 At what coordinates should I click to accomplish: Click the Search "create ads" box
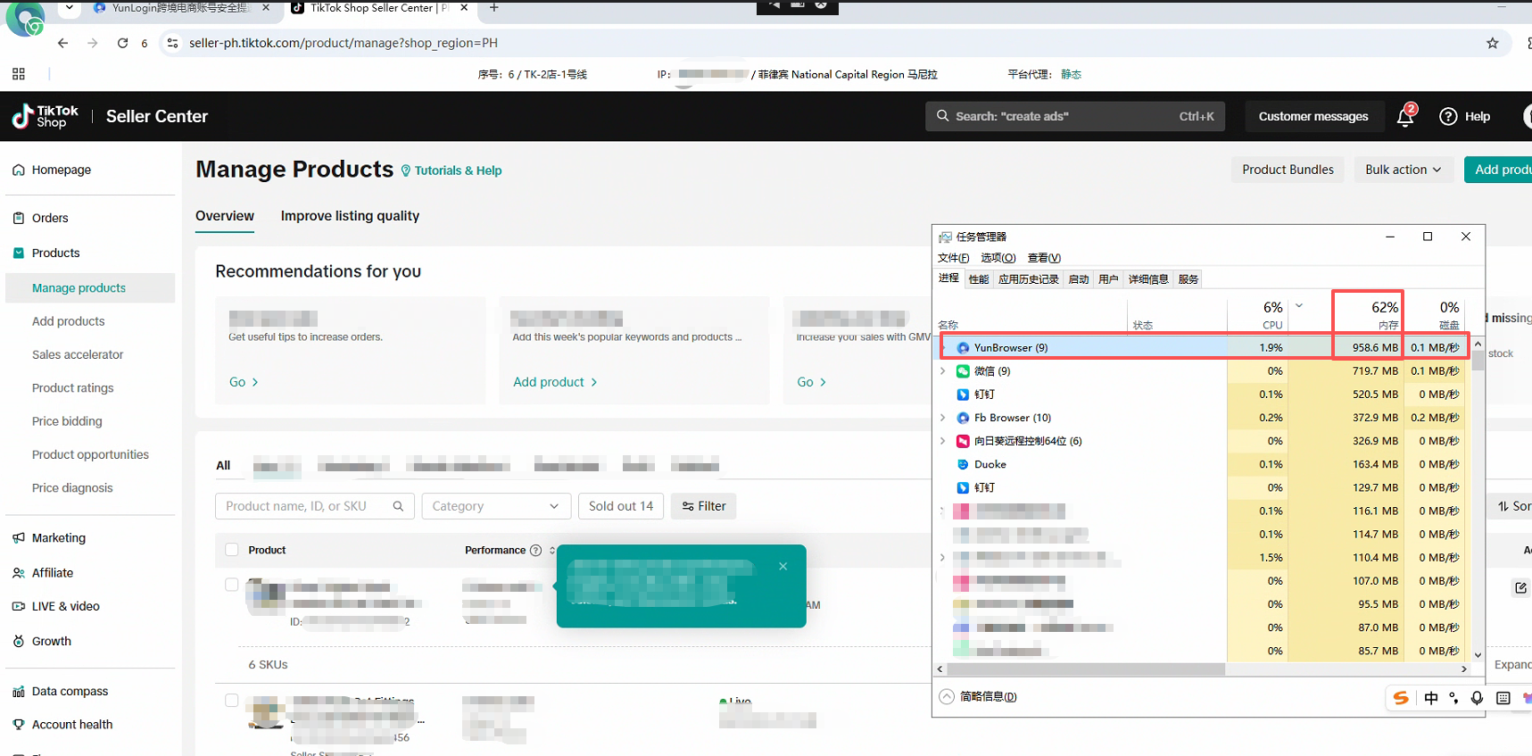[1075, 116]
